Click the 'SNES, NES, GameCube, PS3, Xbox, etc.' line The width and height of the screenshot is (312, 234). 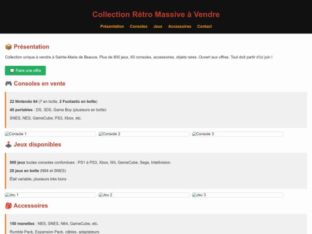[46, 118]
